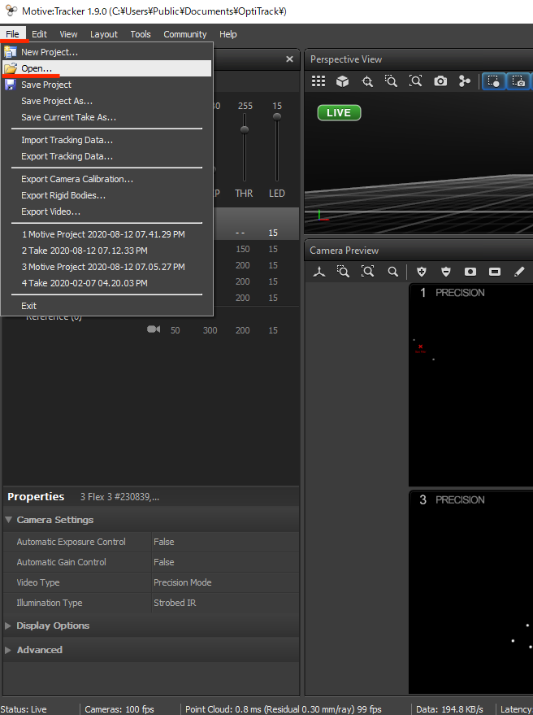Click the THR slider handle

click(x=245, y=130)
